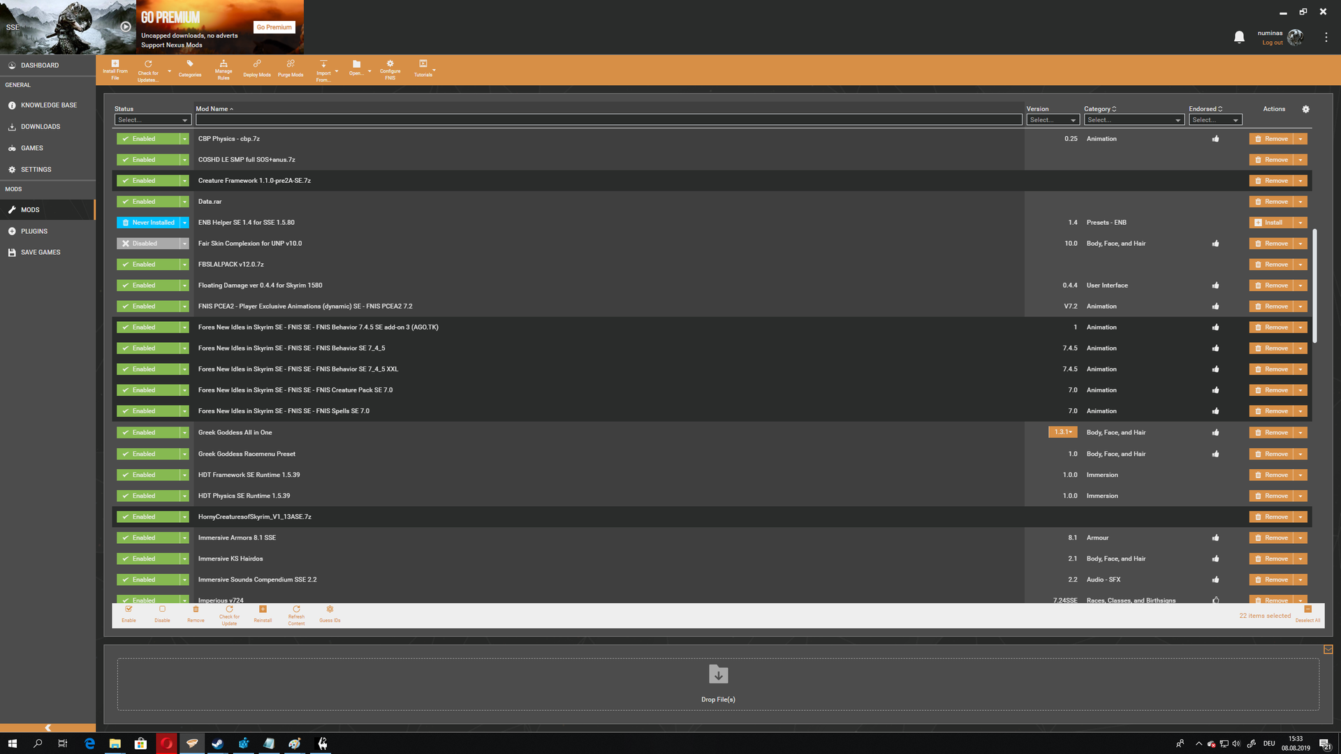This screenshot has width=1341, height=754.
Task: Open Knowledge Base in sidebar
Action: 47,105
